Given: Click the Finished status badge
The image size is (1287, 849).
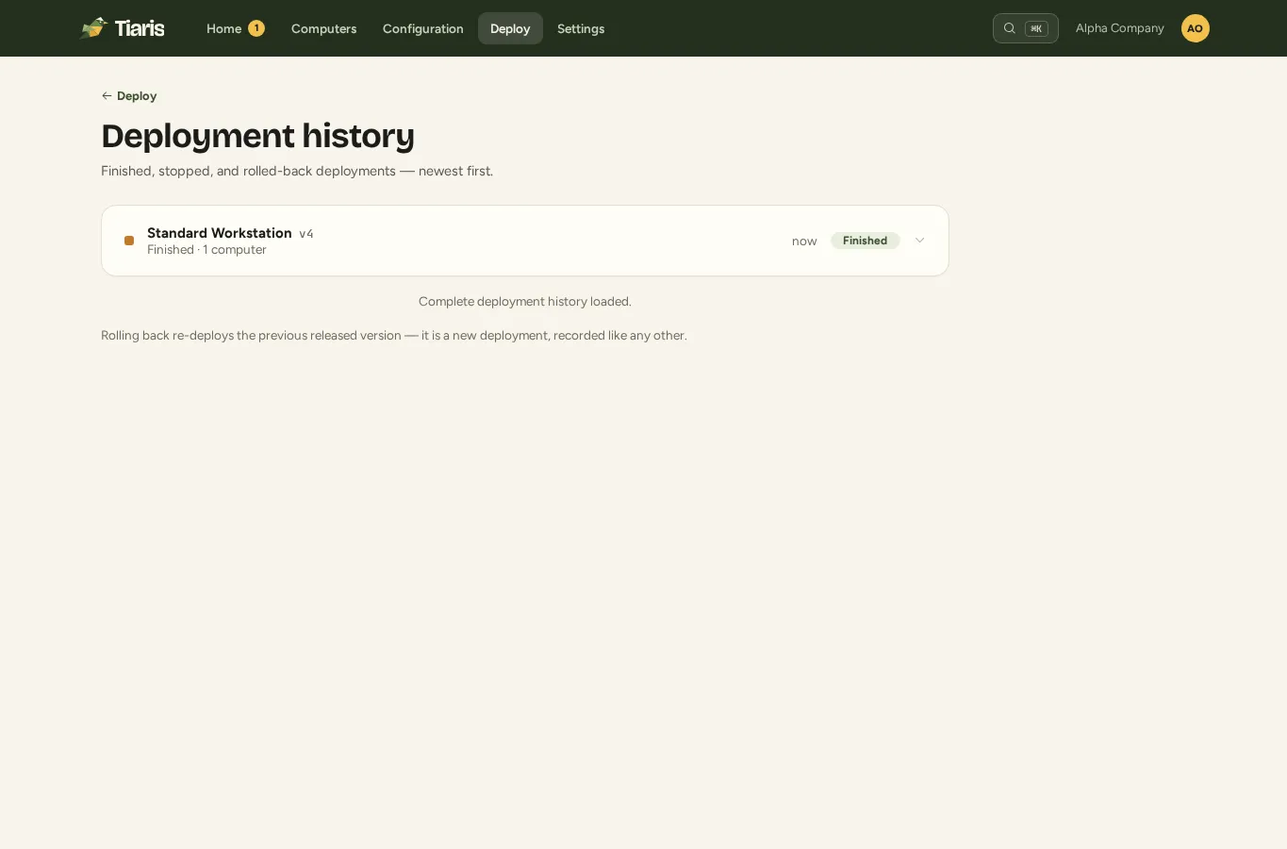Looking at the screenshot, I should (865, 241).
